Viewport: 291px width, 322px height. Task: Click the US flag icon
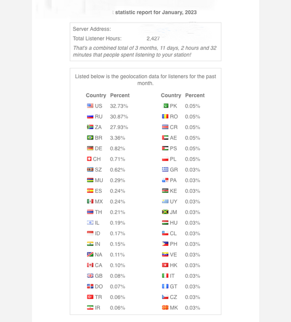(90, 106)
